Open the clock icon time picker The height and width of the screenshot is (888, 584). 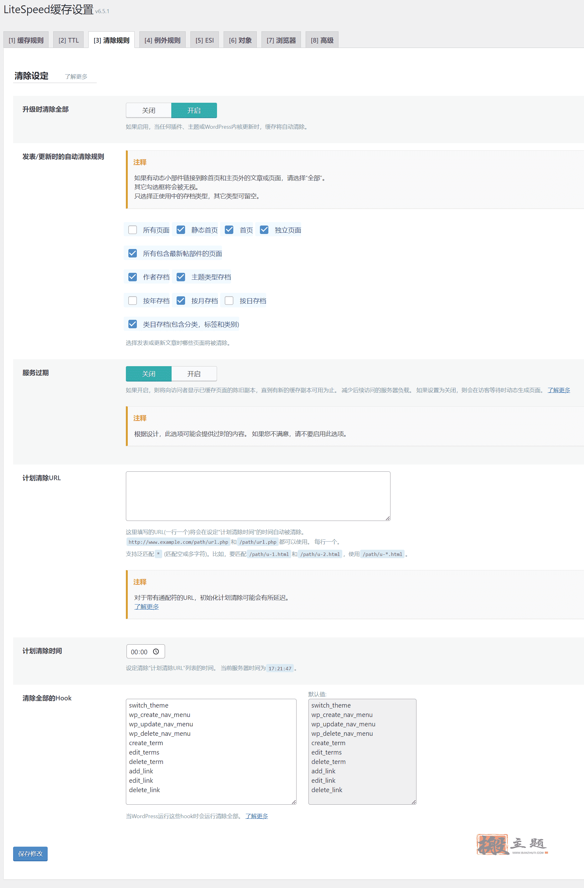point(156,652)
